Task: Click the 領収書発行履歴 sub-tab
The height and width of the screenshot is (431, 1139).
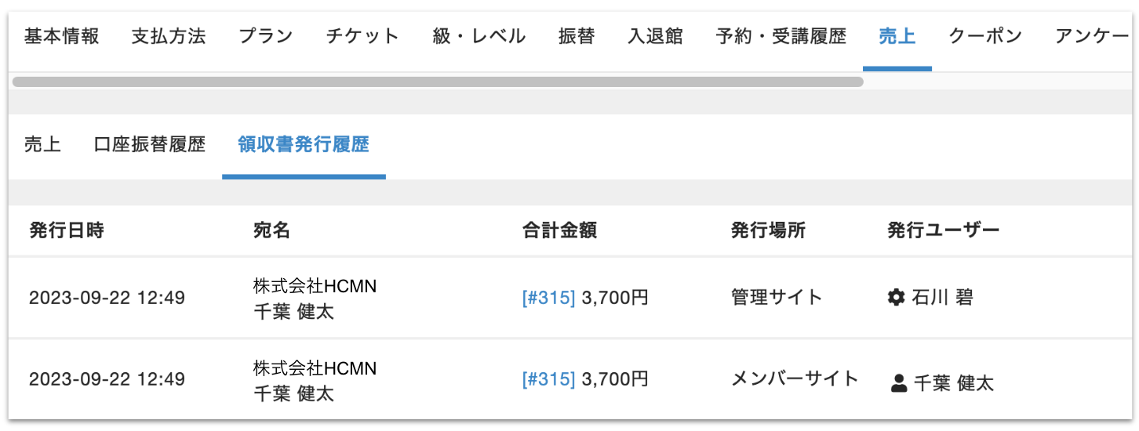Action: (x=304, y=144)
